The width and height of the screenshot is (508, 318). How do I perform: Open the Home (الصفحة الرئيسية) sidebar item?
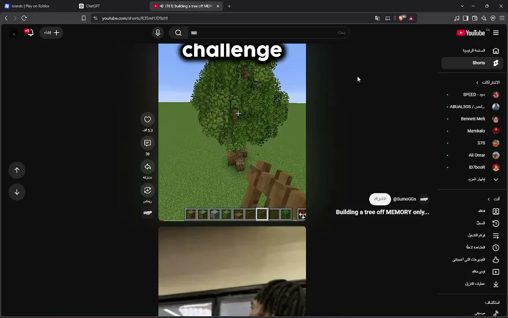pyautogui.click(x=472, y=51)
